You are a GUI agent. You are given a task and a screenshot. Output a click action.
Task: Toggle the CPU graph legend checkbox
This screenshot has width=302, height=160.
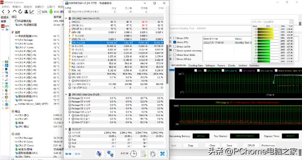[196, 71]
